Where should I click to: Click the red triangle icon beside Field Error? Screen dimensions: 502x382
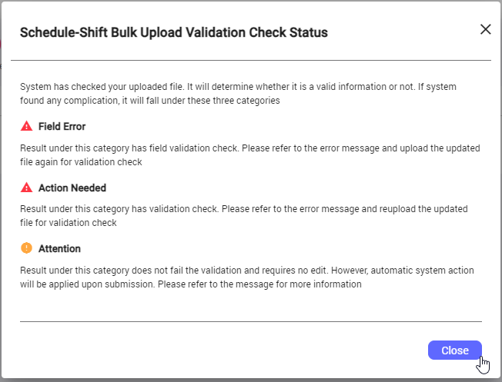click(27, 126)
